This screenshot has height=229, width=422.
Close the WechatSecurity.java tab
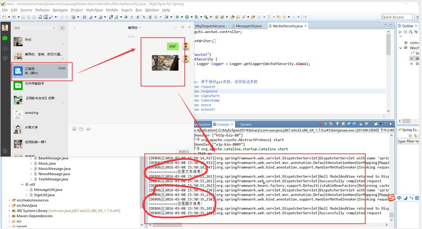click(x=305, y=26)
